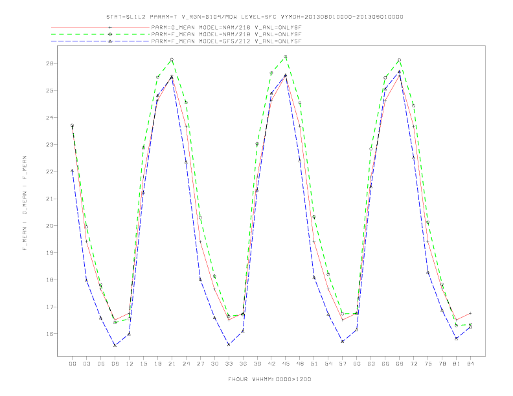Click x-axis forecast hour label 30
Viewport: 513px width, 396px height.
click(x=214, y=364)
